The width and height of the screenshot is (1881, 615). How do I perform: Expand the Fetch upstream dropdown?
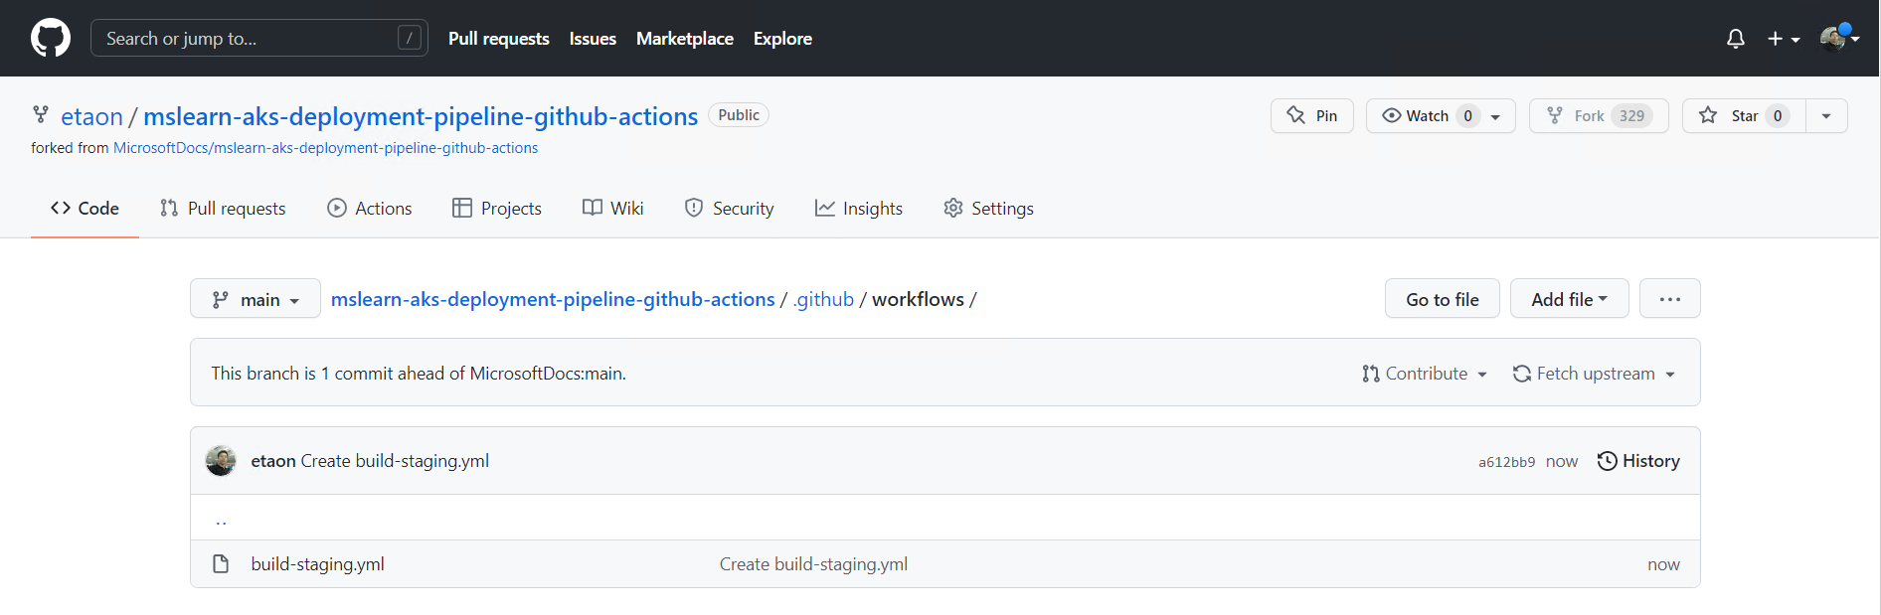pos(1595,374)
